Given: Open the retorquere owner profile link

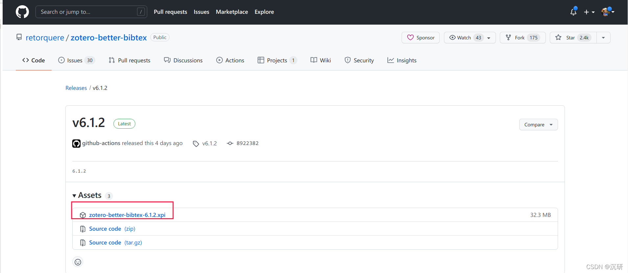Looking at the screenshot, I should tap(45, 38).
